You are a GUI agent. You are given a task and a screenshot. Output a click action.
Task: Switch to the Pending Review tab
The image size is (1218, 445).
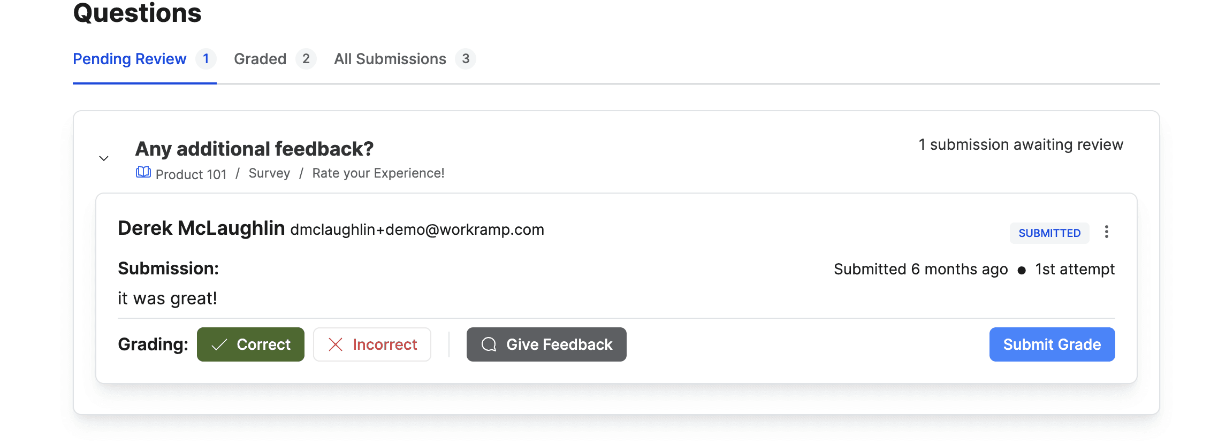point(130,59)
